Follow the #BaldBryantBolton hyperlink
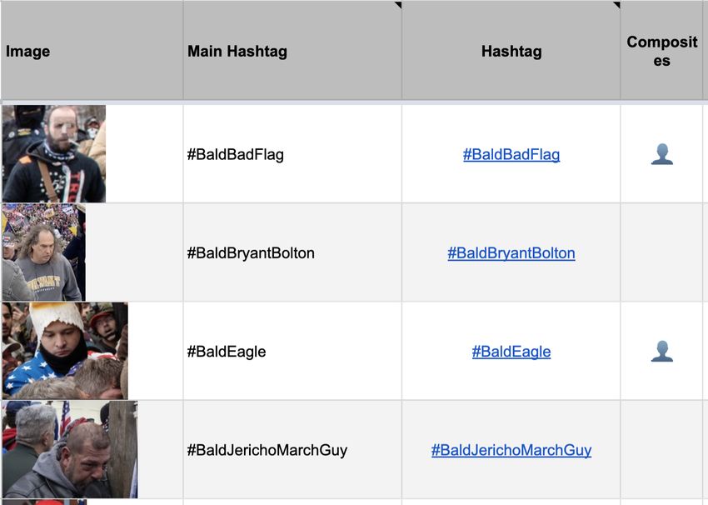 click(511, 253)
